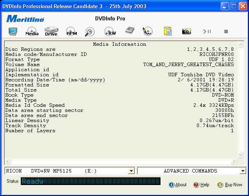249x196 pixels.
Task: Click the vertical scrollbar up arrow
Action: (241, 44)
